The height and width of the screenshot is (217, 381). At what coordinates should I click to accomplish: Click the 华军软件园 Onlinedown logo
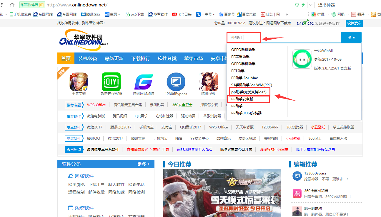point(84,40)
